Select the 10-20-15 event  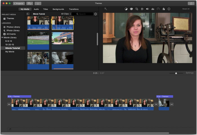(x=10, y=45)
